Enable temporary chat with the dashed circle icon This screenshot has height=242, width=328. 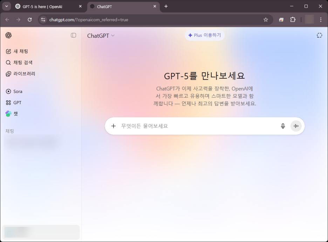[x=319, y=35]
